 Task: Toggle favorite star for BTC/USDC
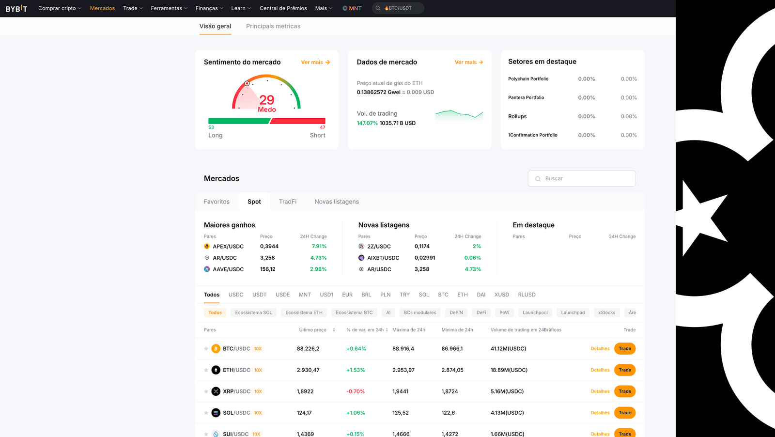pyautogui.click(x=206, y=349)
